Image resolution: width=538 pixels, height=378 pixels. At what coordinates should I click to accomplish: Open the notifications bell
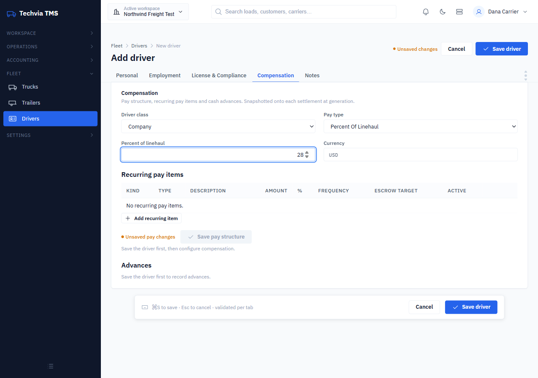426,12
